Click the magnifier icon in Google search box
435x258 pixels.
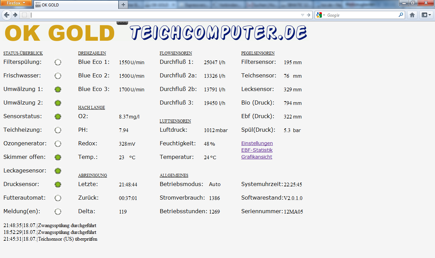(401, 15)
